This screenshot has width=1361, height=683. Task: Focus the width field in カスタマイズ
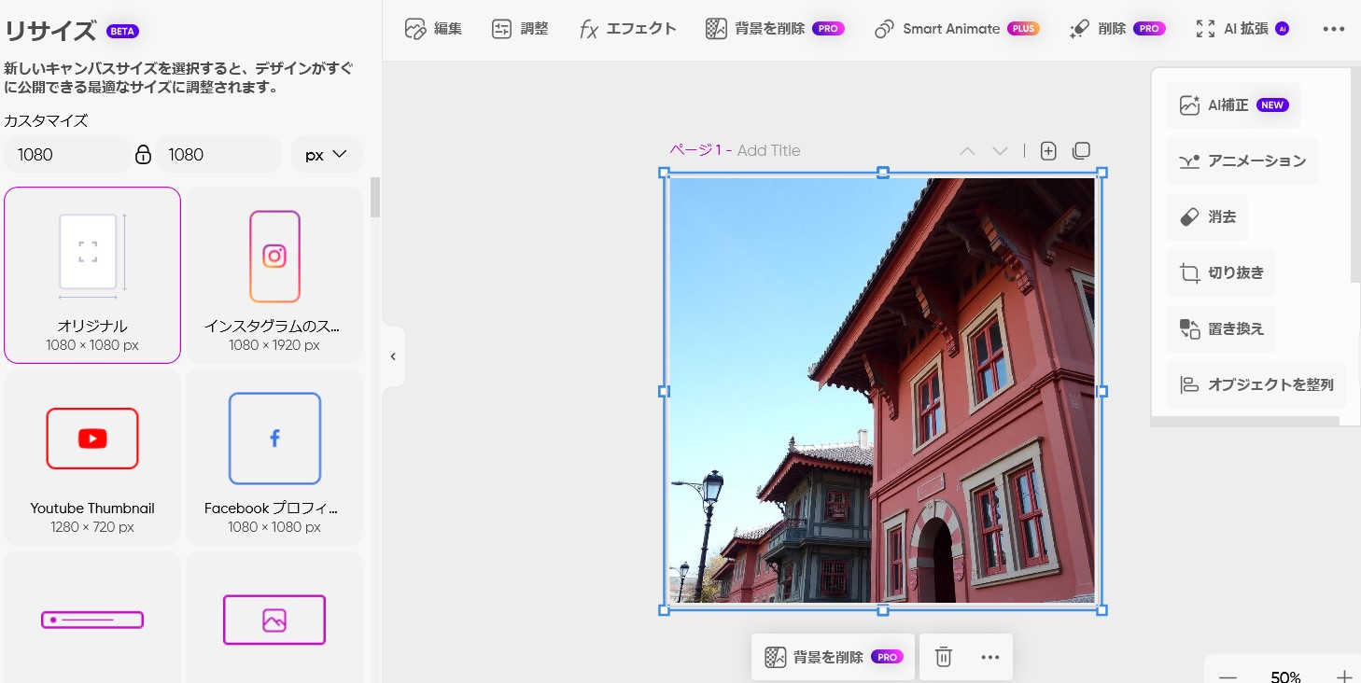pos(67,155)
